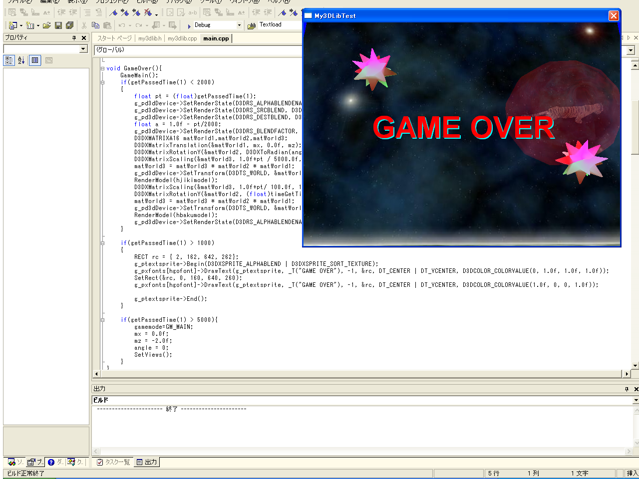Toggle Alphabetical sort in the properties panel

pyautogui.click(x=21, y=60)
